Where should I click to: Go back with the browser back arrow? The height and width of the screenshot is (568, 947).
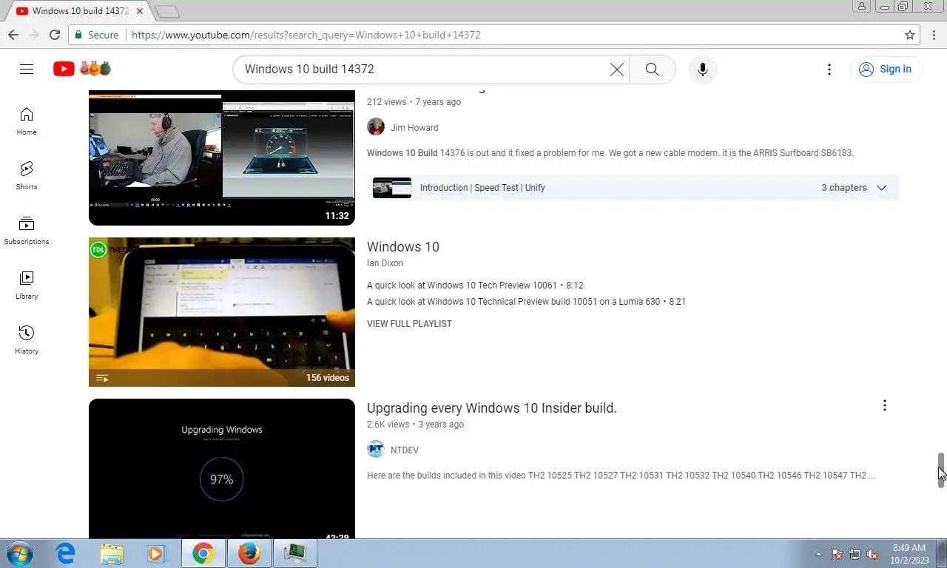coord(13,35)
